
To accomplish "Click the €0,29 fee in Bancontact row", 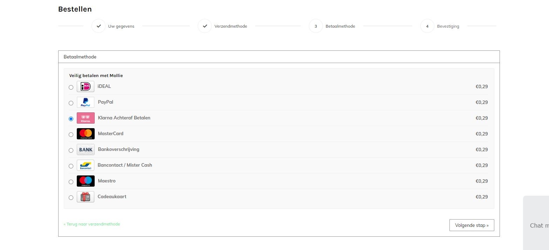I will pyautogui.click(x=482, y=165).
